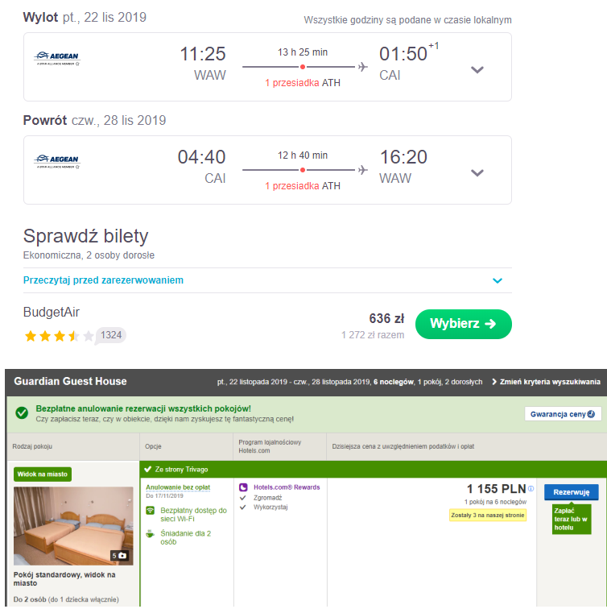Expand return flight details CAI to WAW
Viewport: 607px width, 609px height.
point(477,173)
